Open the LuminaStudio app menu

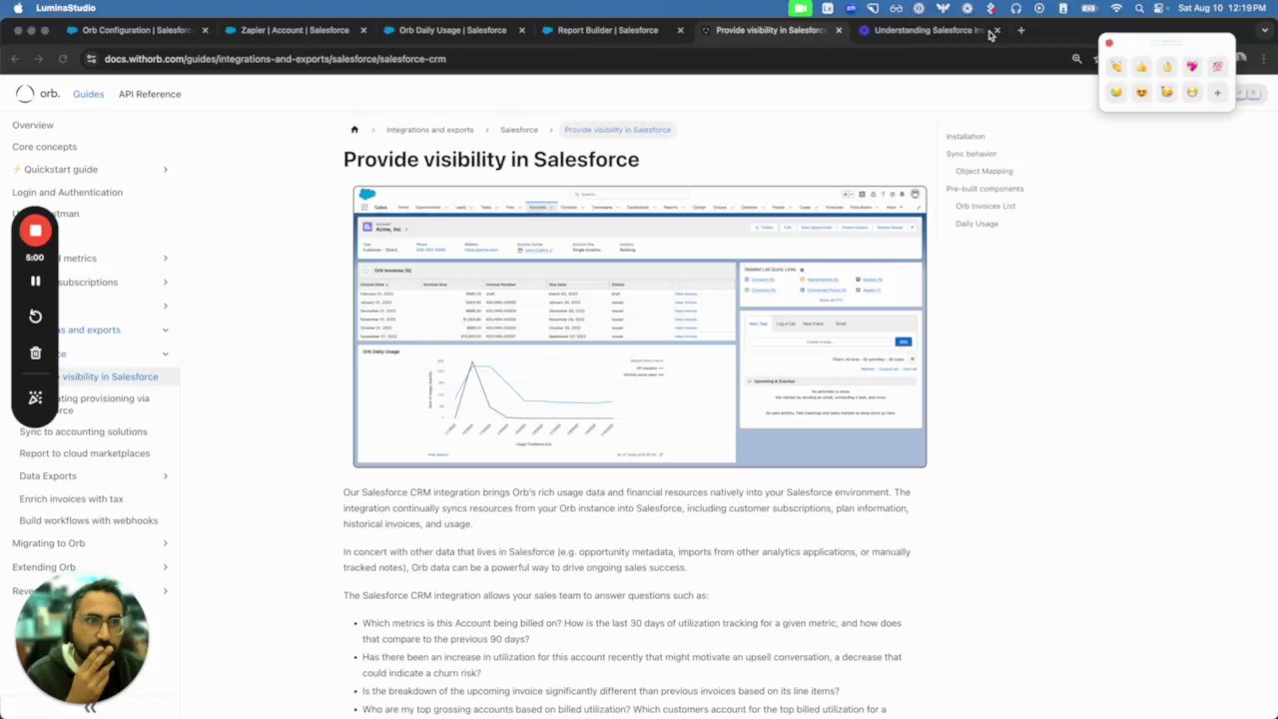point(66,8)
